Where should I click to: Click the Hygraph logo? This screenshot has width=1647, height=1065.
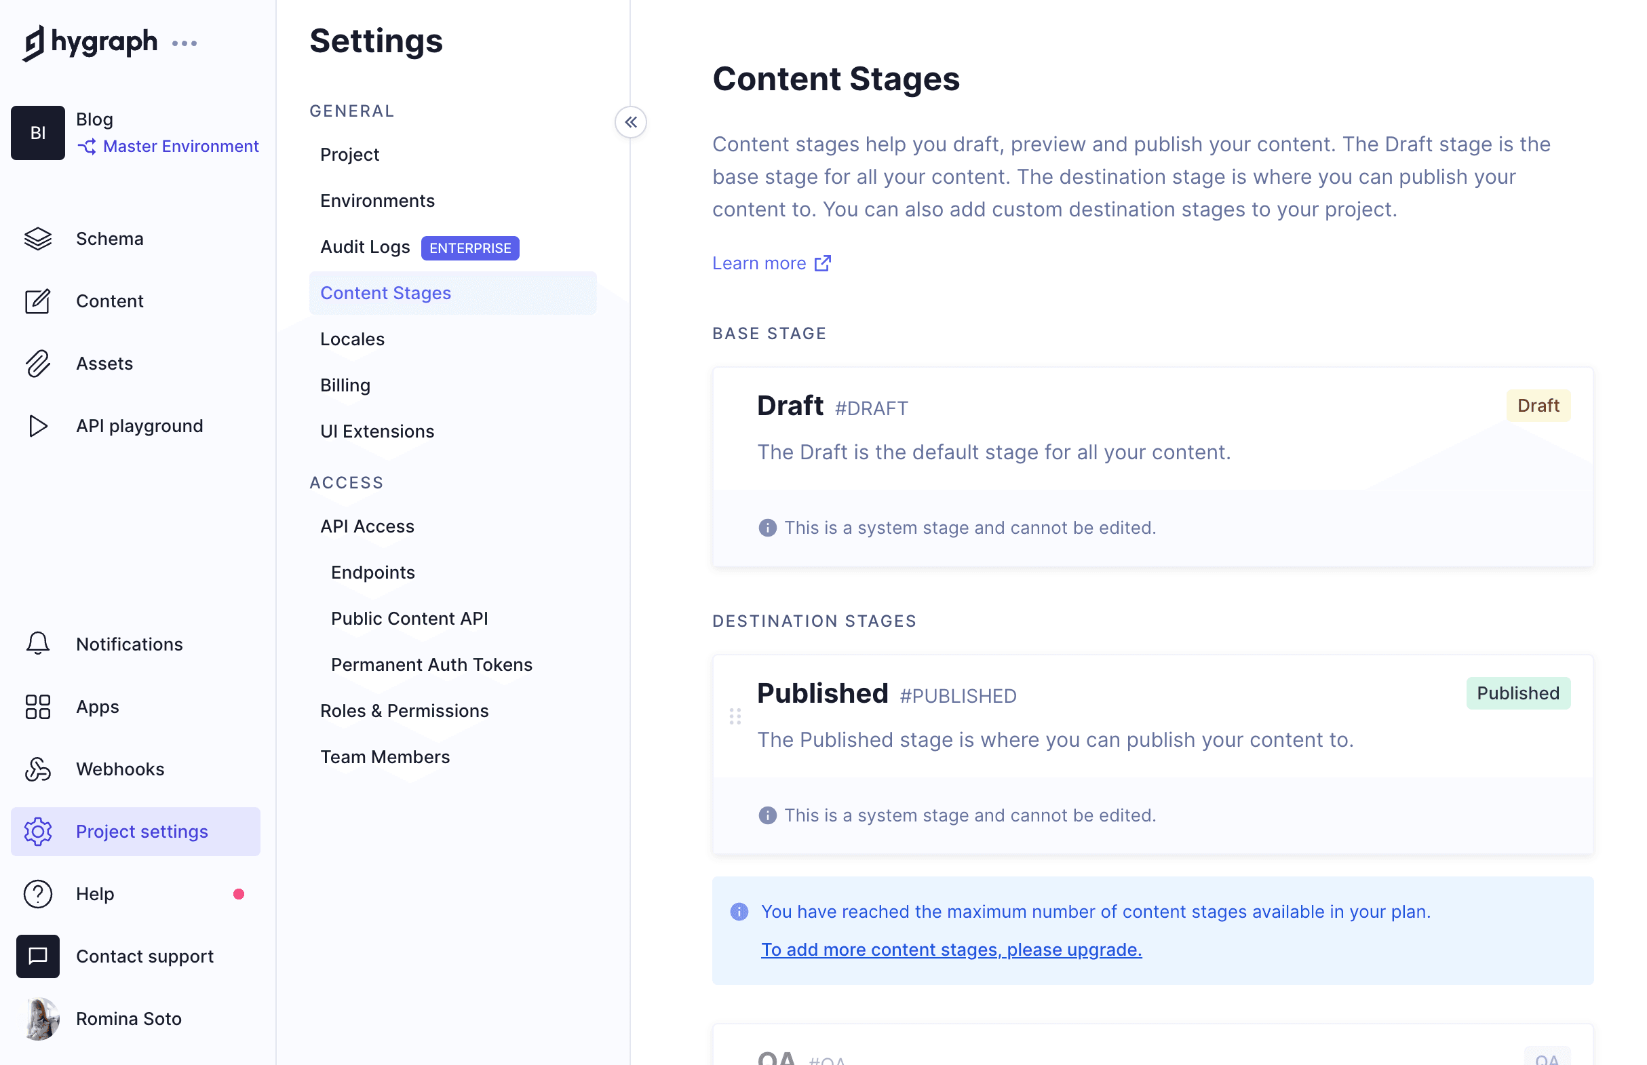coord(91,42)
